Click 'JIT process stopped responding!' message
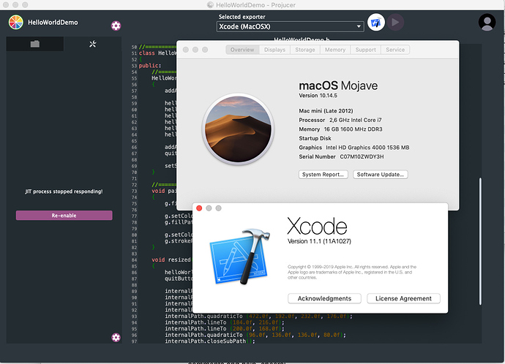The width and height of the screenshot is (505, 364). [x=64, y=192]
